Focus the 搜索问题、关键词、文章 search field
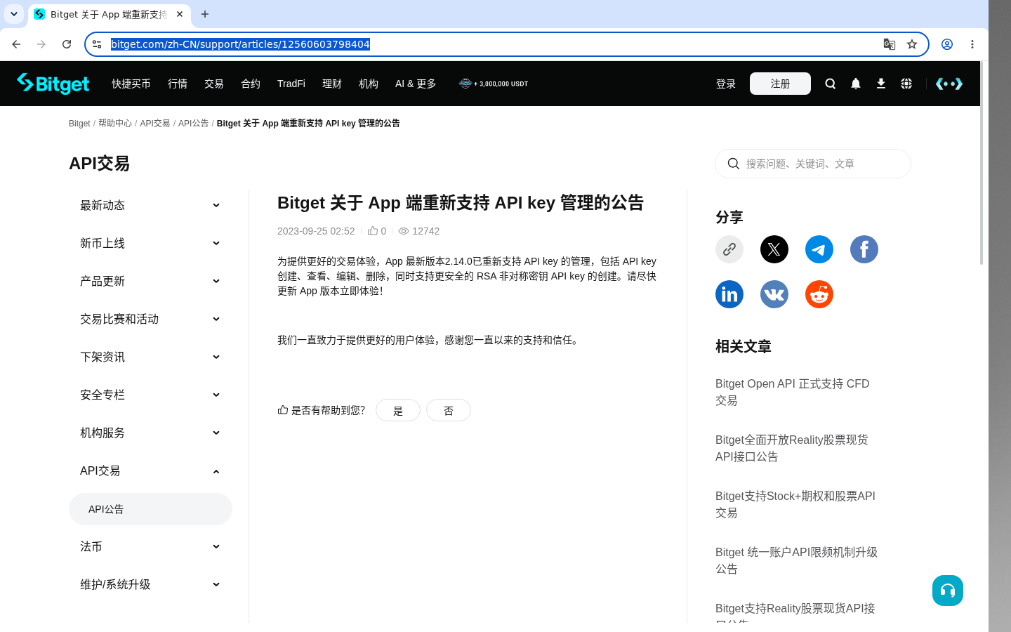Image resolution: width=1011 pixels, height=632 pixels. tap(813, 164)
